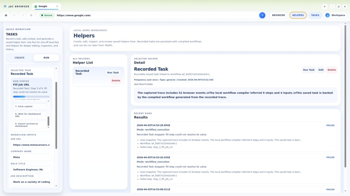Click Run Task in helper detail header
The height and width of the screenshot is (196, 350).
(x=309, y=70)
